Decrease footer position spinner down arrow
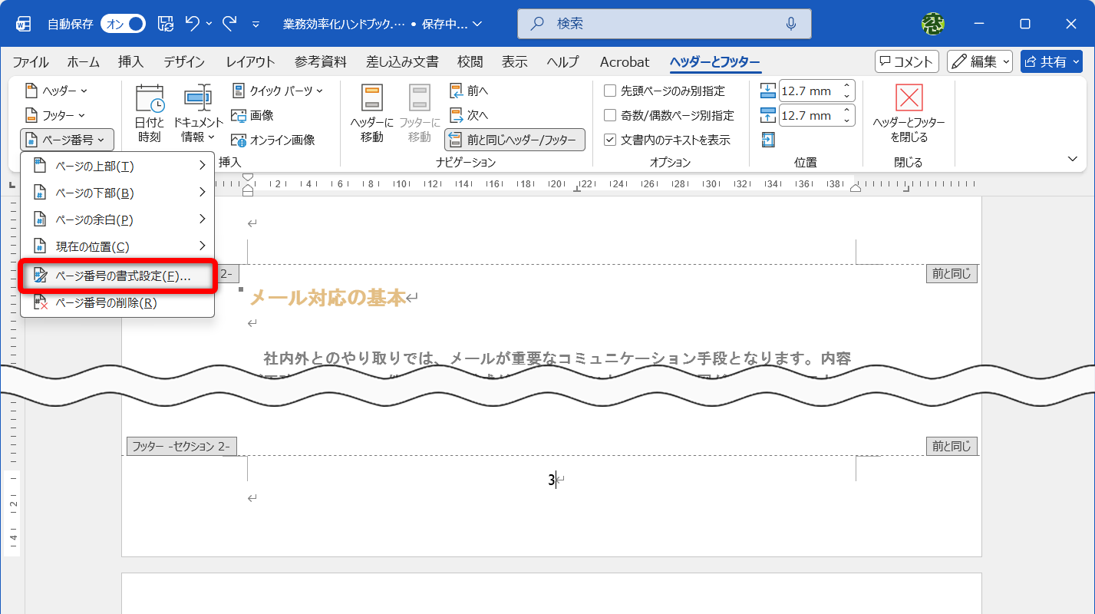The width and height of the screenshot is (1095, 614). (x=847, y=120)
